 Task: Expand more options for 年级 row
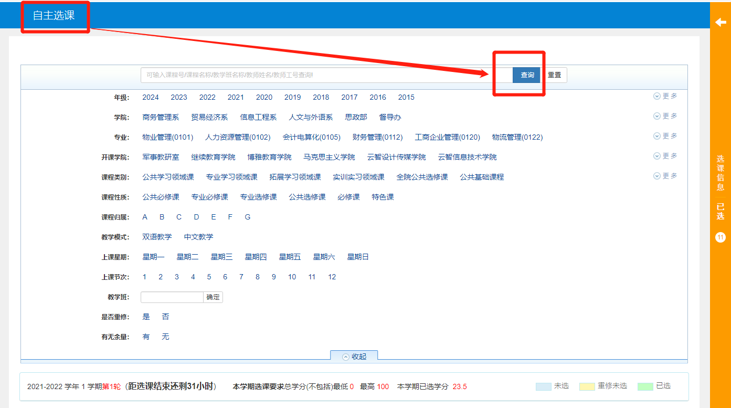pyautogui.click(x=665, y=96)
